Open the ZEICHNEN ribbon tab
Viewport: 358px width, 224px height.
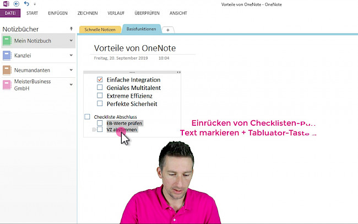[x=88, y=13]
